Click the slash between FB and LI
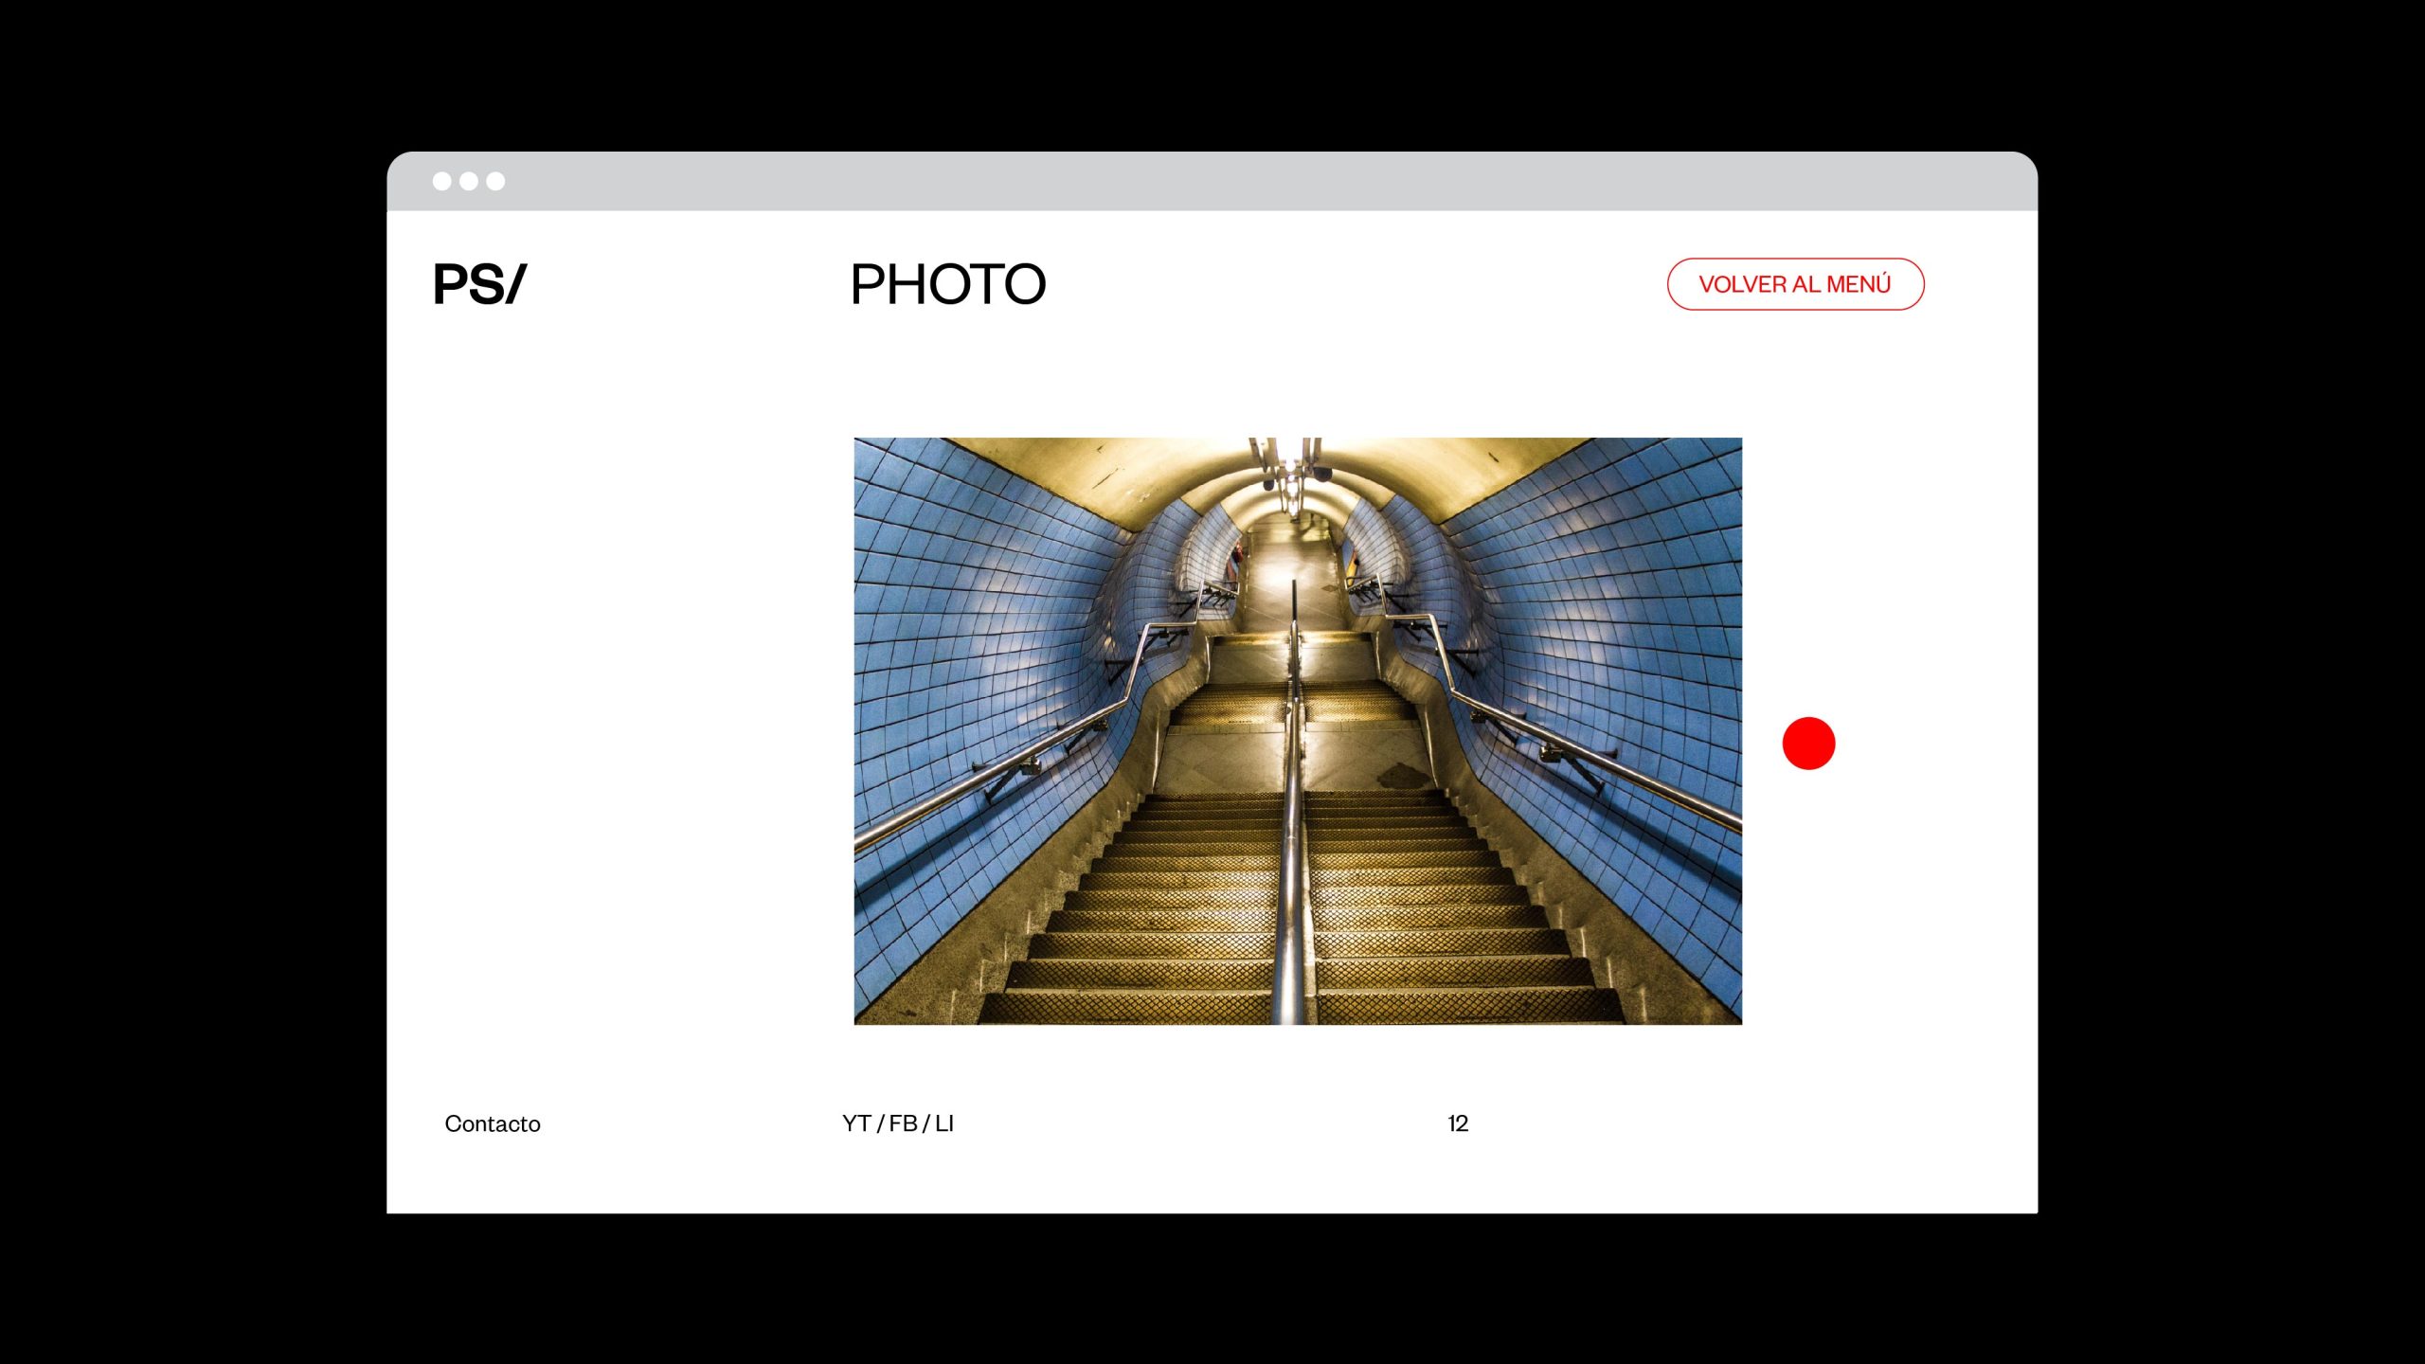2425x1364 pixels. (x=926, y=1123)
